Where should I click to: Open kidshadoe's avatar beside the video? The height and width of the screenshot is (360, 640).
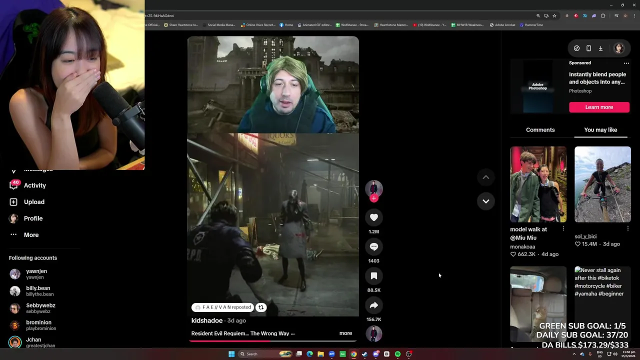tap(373, 188)
